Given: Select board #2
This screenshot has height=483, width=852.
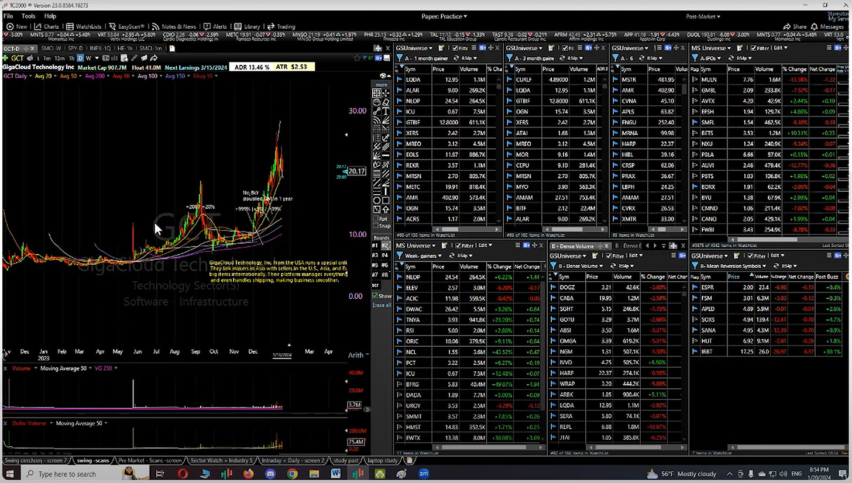Looking at the screenshot, I should pyautogui.click(x=386, y=246).
